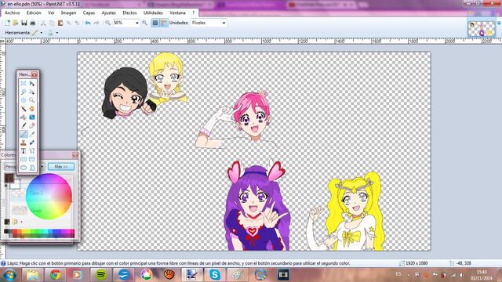Pick the Paint Bucket tool

(x=24, y=117)
